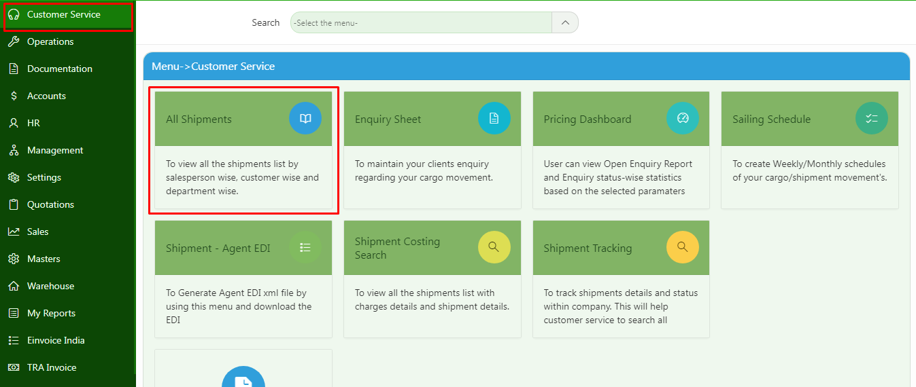Go to the Sales menu
This screenshot has height=387, width=916.
click(x=68, y=232)
